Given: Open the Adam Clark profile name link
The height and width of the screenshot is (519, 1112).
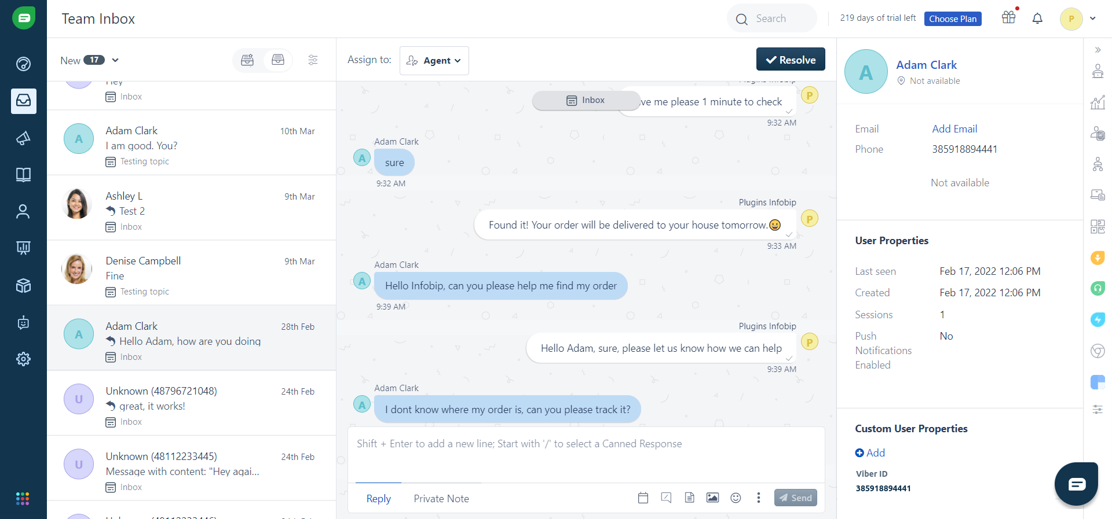Looking at the screenshot, I should 926,65.
